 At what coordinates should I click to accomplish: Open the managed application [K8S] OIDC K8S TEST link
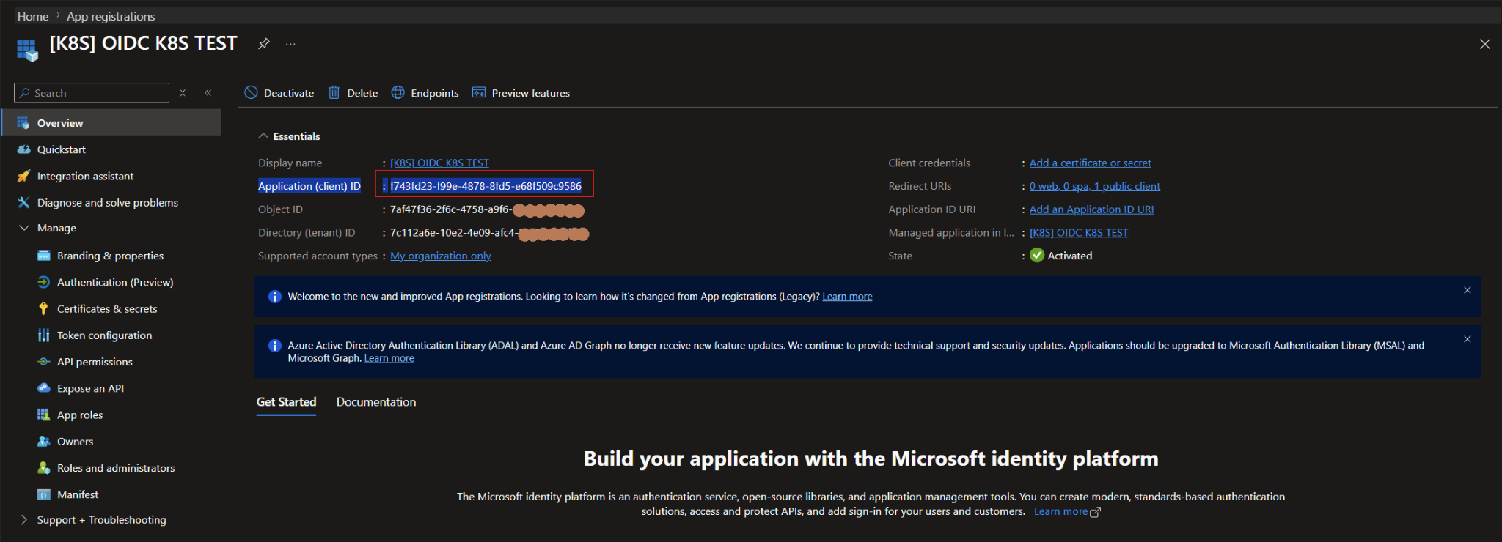[1079, 232]
